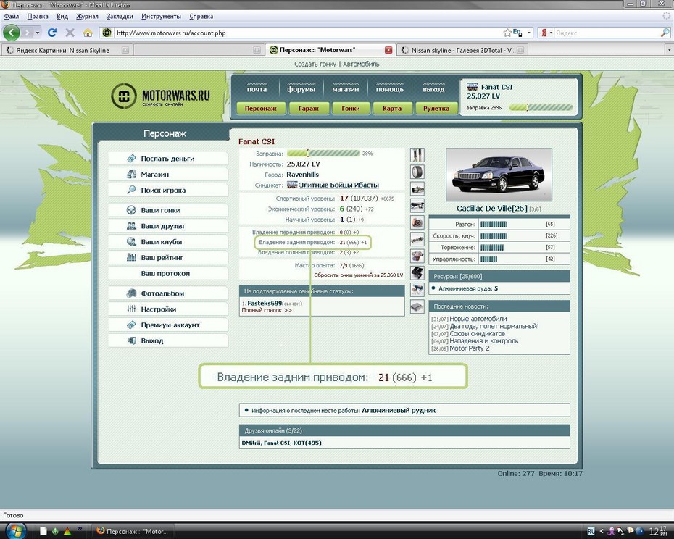Click the Поиск игрока magnifier icon
674x539 pixels.
(x=131, y=190)
